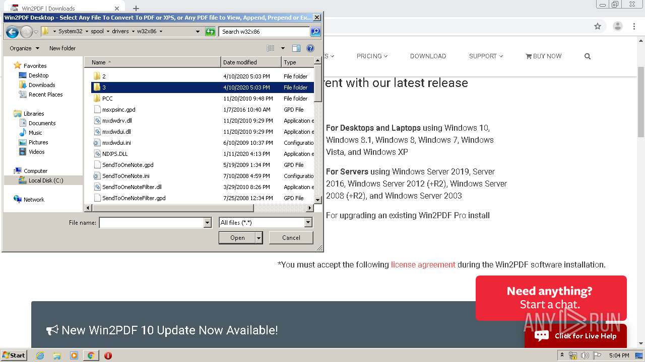
Task: Open Windows Start menu
Action: (14, 355)
